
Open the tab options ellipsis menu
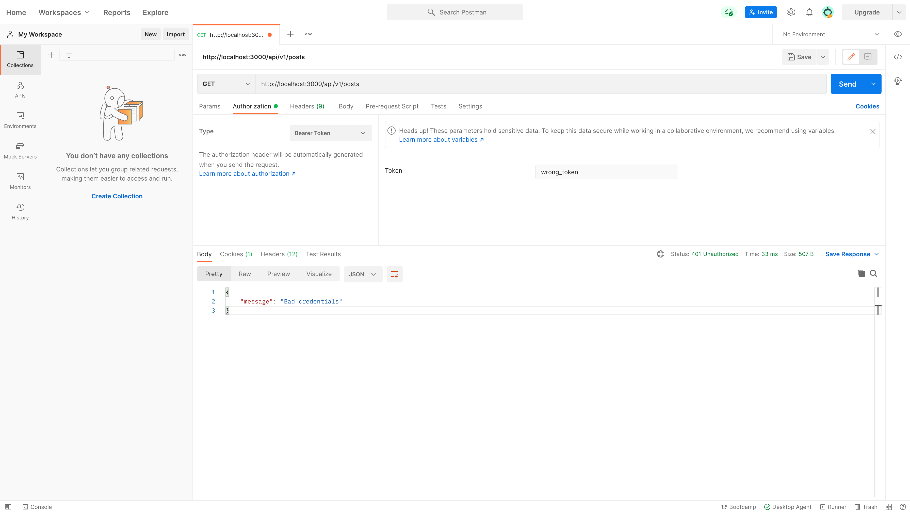309,34
